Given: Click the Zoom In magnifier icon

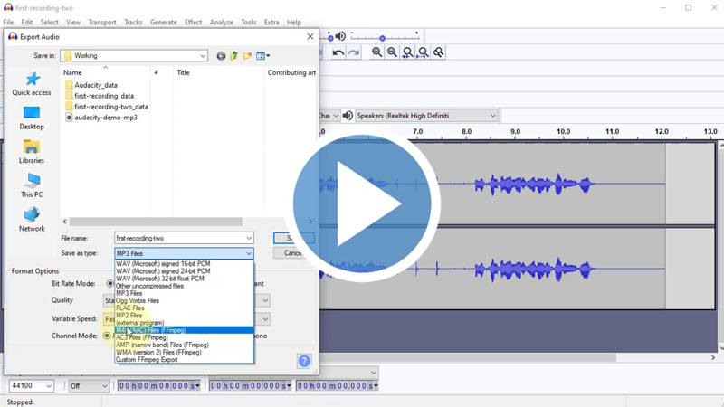Looking at the screenshot, I should (377, 52).
